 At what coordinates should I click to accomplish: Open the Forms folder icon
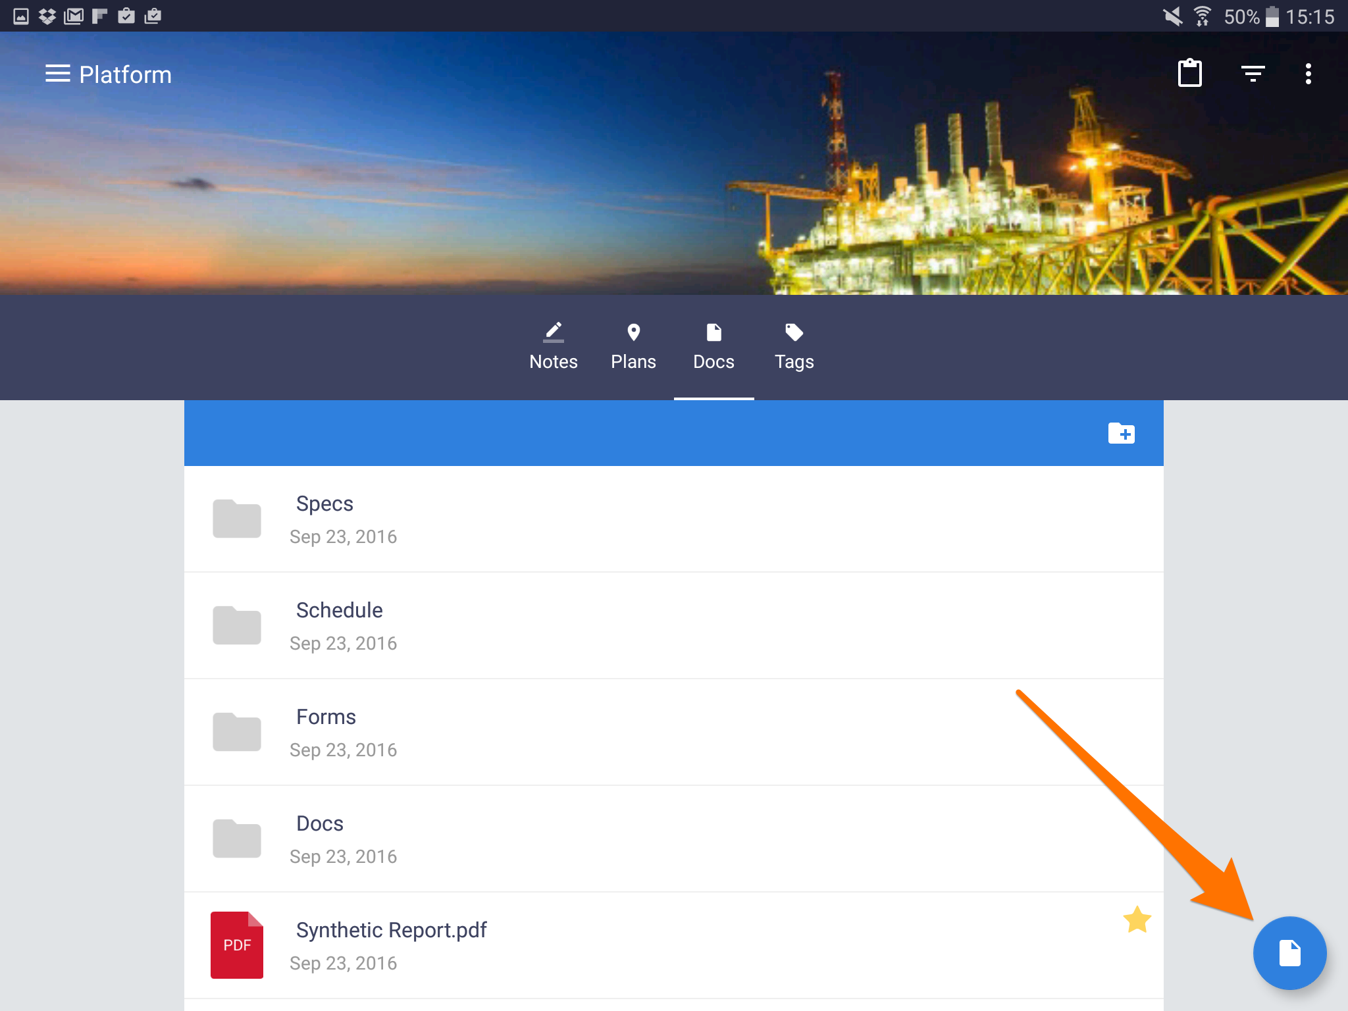(x=237, y=732)
